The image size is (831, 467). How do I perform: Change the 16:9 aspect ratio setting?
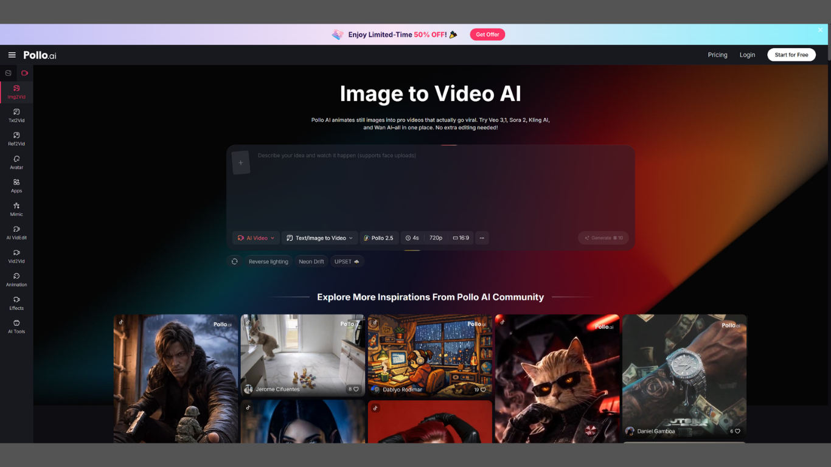pyautogui.click(x=461, y=238)
